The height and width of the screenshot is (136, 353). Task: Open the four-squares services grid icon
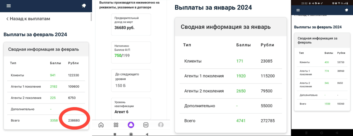pyautogui.click(x=116, y=125)
